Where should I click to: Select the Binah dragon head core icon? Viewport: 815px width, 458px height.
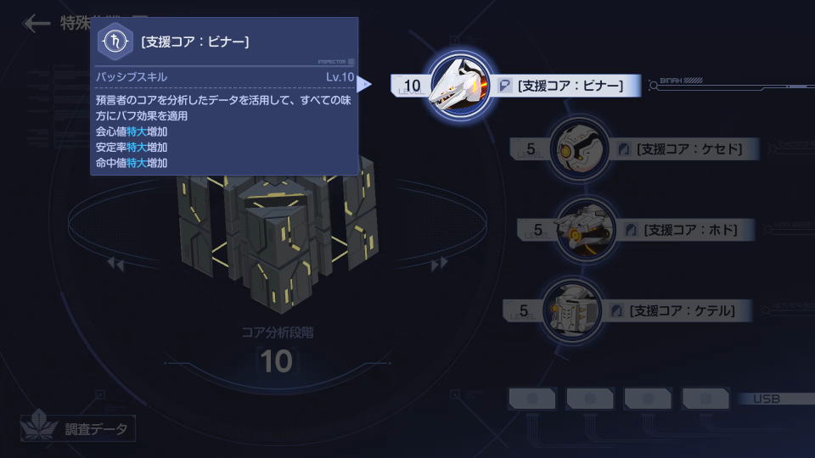point(460,86)
